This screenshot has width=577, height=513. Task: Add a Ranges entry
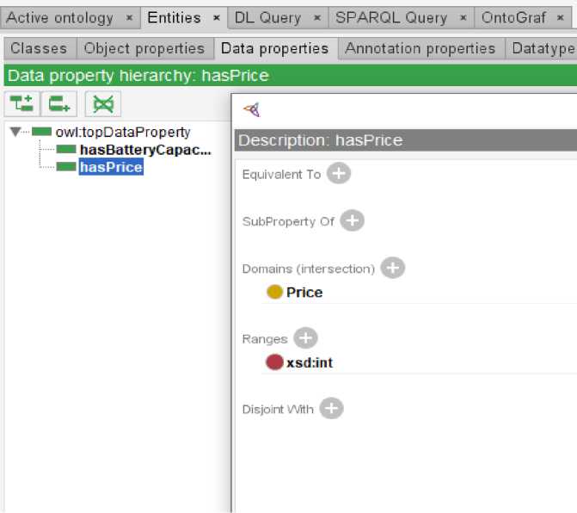[305, 337]
